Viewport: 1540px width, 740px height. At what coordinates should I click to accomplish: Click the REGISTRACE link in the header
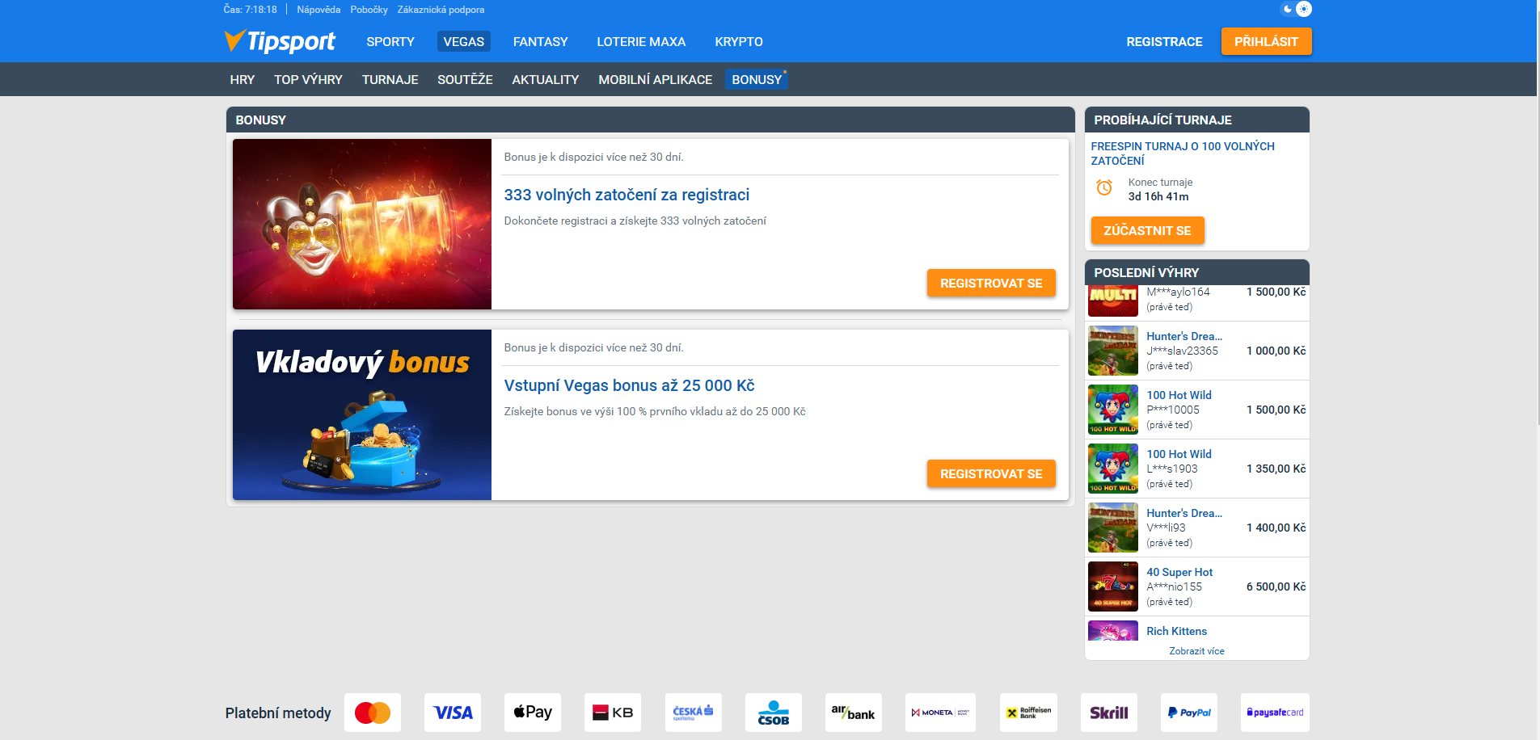[1165, 42]
